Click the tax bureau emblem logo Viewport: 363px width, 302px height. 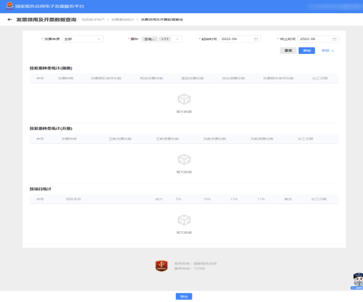[9, 6]
